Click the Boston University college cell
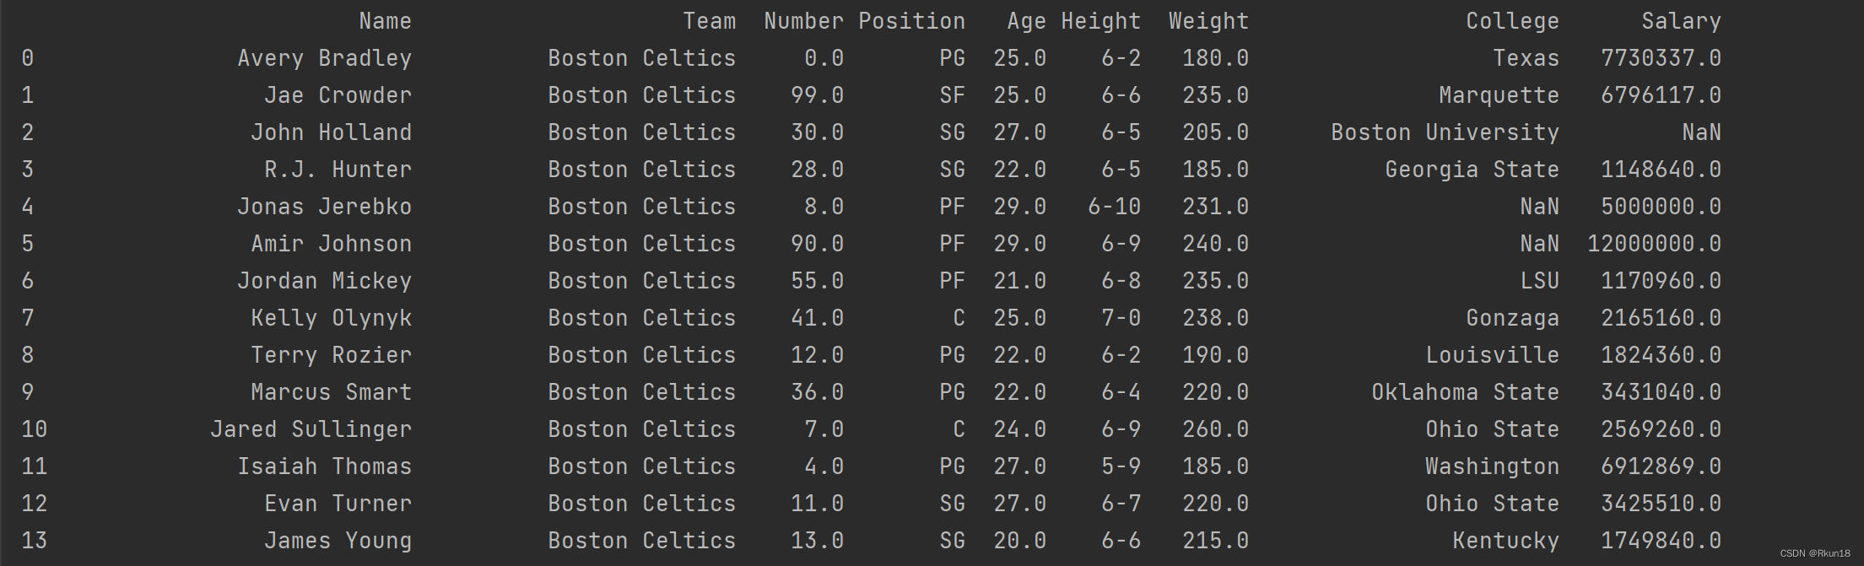 (1444, 132)
